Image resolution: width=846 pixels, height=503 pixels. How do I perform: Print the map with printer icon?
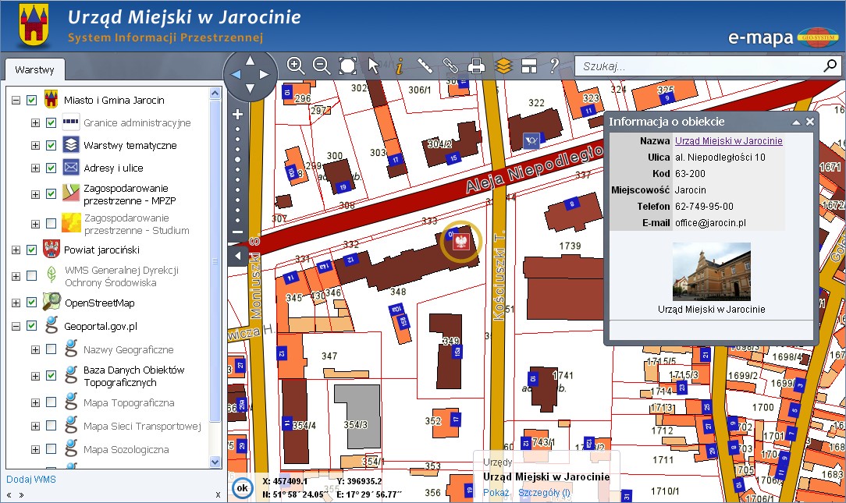point(476,66)
